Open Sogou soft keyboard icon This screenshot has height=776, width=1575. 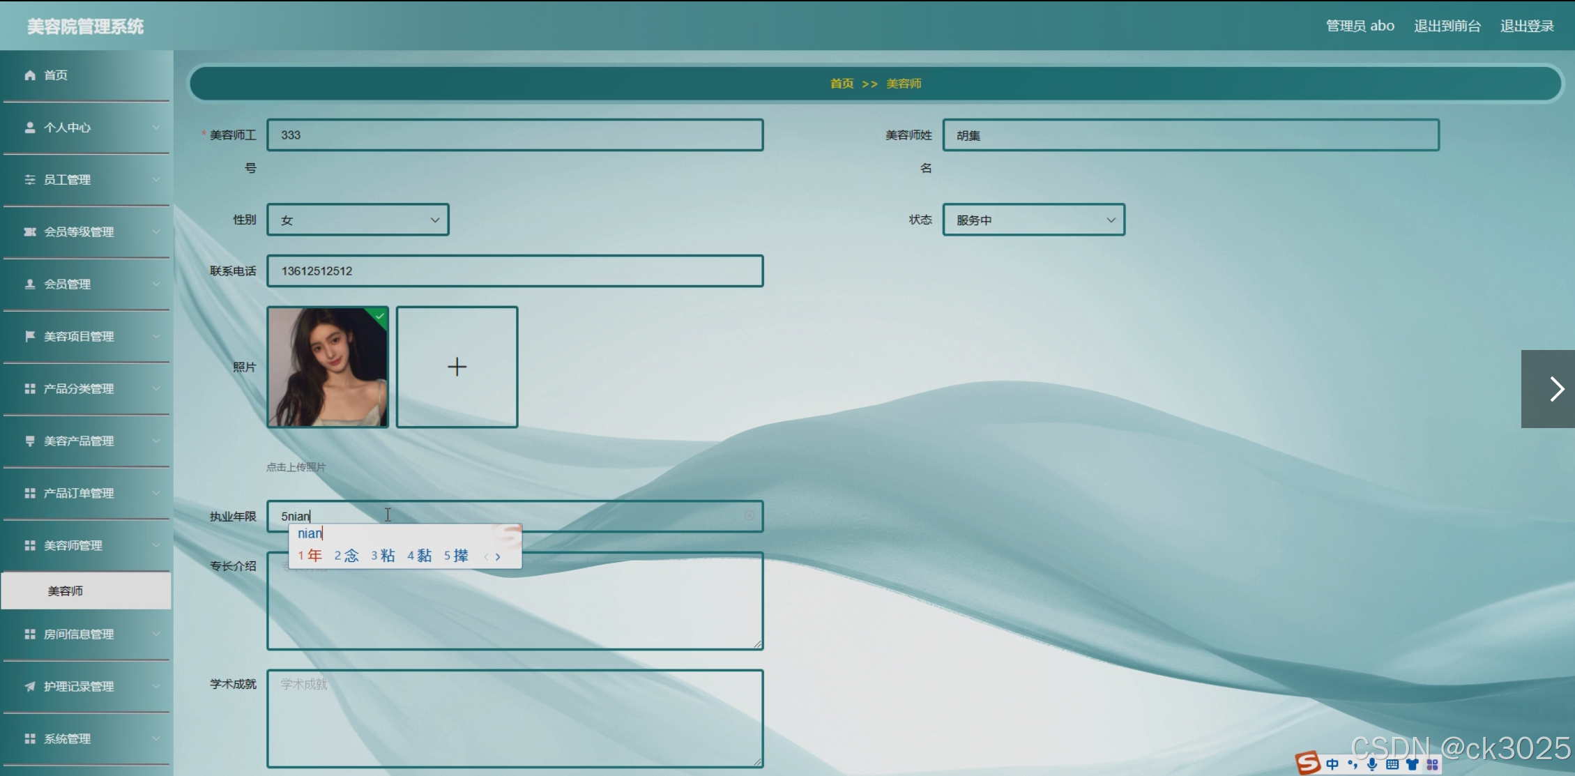coord(1392,764)
